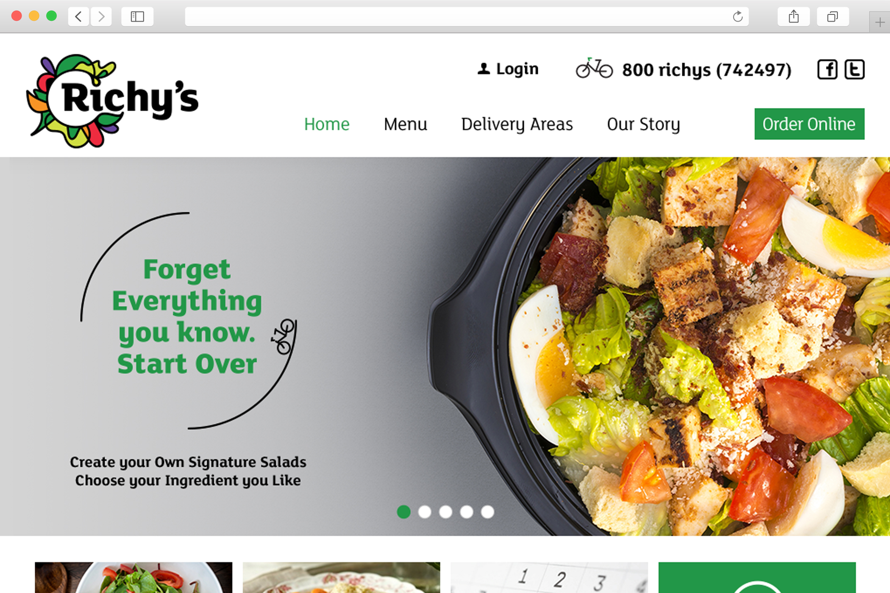Open the Menu navigation item
Image resolution: width=890 pixels, height=593 pixels.
tap(406, 124)
